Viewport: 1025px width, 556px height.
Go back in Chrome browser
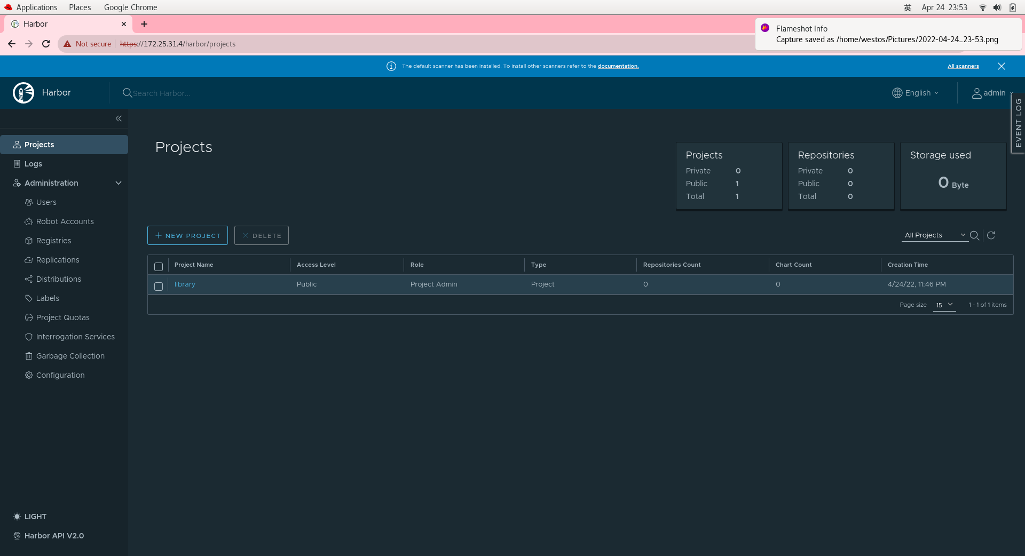[12, 44]
